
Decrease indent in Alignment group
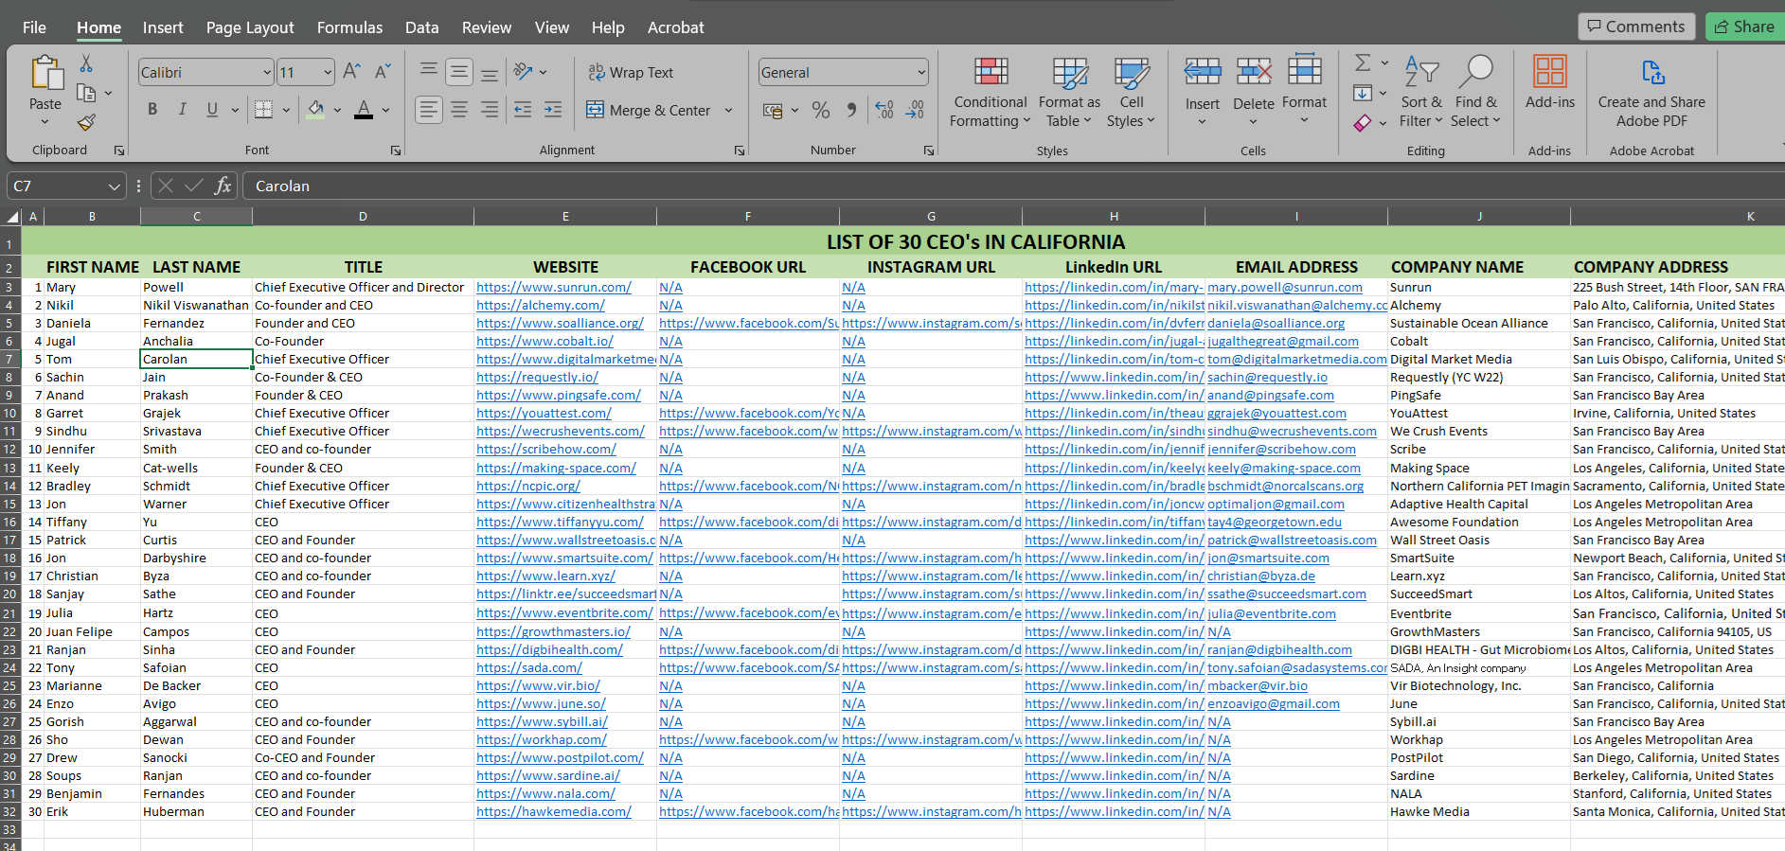click(523, 110)
